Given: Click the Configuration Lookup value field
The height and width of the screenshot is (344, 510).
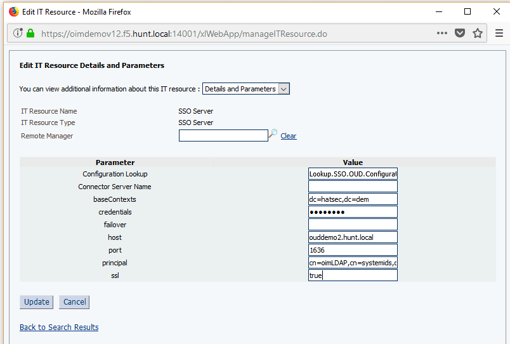Looking at the screenshot, I should point(353,174).
